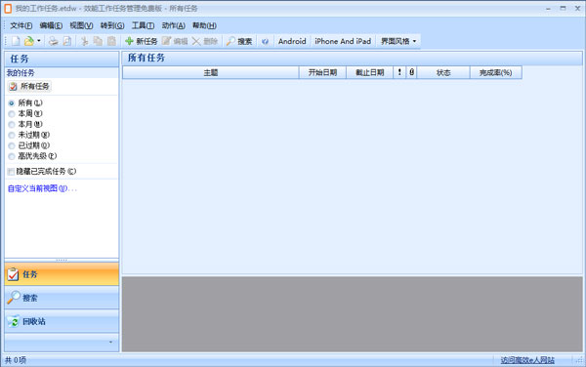Open the 工具 menu

(143, 25)
